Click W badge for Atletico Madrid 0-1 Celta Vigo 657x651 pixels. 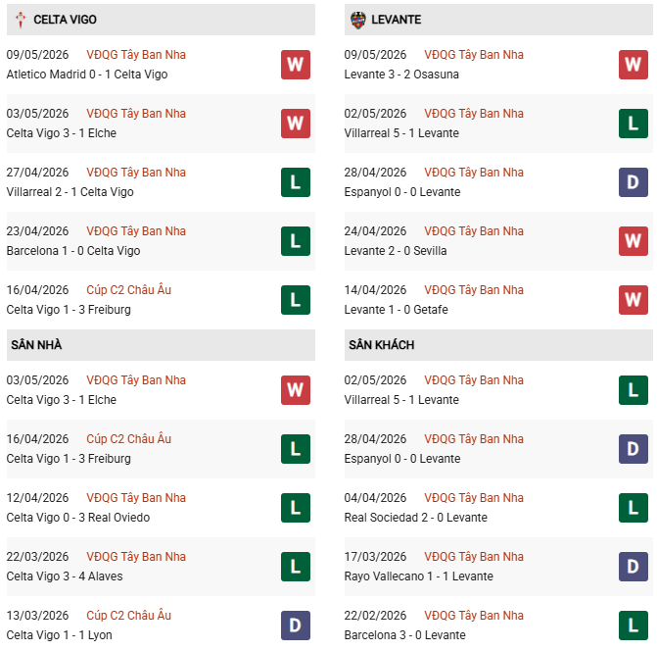[296, 65]
